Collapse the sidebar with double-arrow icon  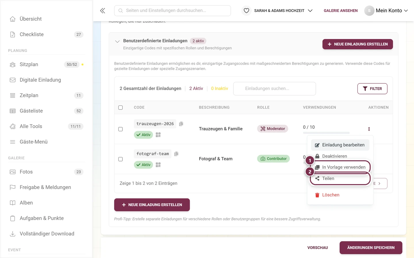(x=103, y=11)
